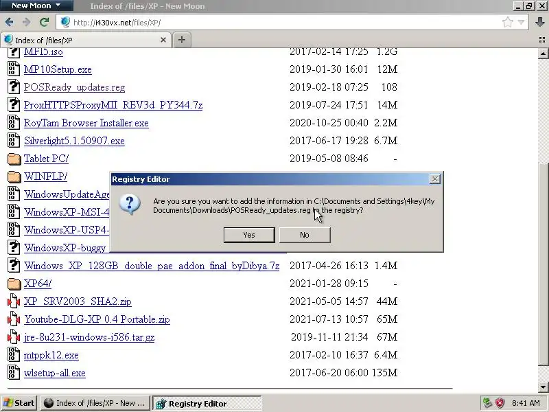549x412 pixels.
Task: Download jre-8u231-windows-i586.tar.gz
Action: [89, 337]
